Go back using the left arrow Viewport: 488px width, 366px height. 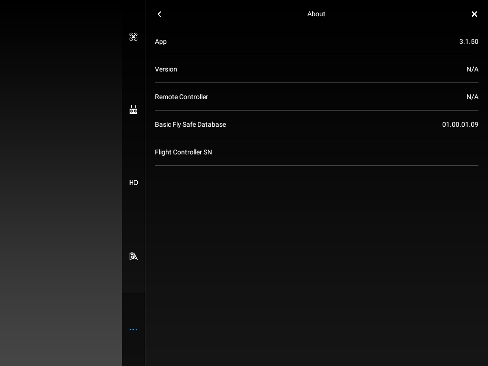159,14
